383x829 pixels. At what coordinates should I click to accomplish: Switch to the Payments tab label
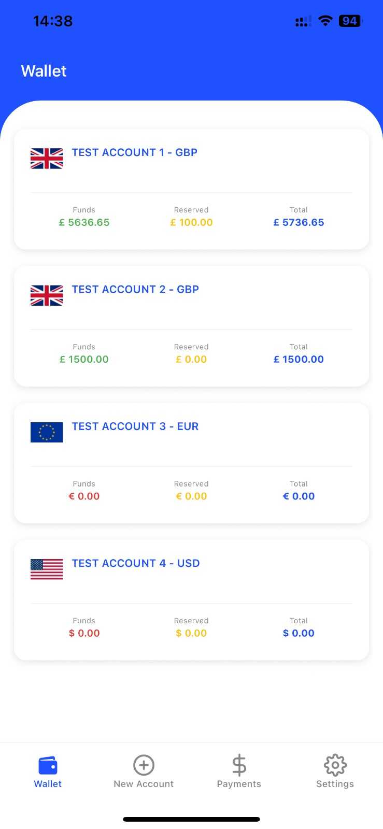[239, 784]
